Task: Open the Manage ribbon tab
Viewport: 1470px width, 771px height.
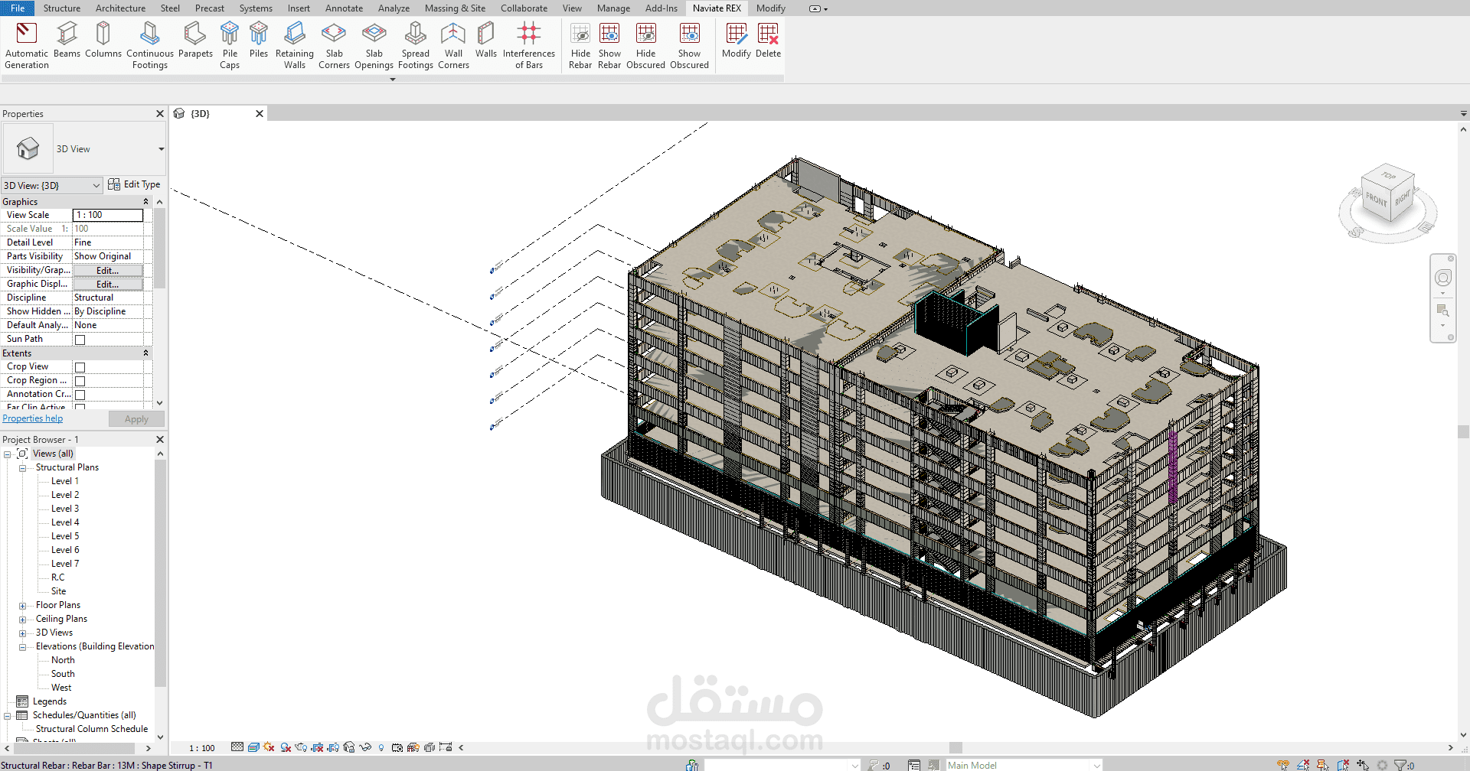Action: click(613, 8)
